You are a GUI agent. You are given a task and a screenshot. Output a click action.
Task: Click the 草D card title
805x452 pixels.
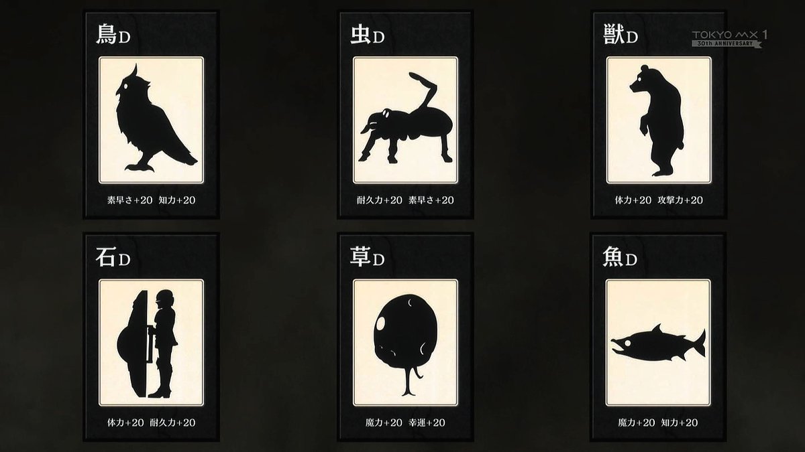(367, 258)
